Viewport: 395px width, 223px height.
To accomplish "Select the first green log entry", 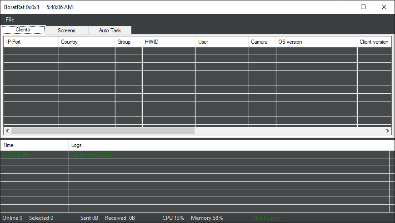I will point(91,155).
